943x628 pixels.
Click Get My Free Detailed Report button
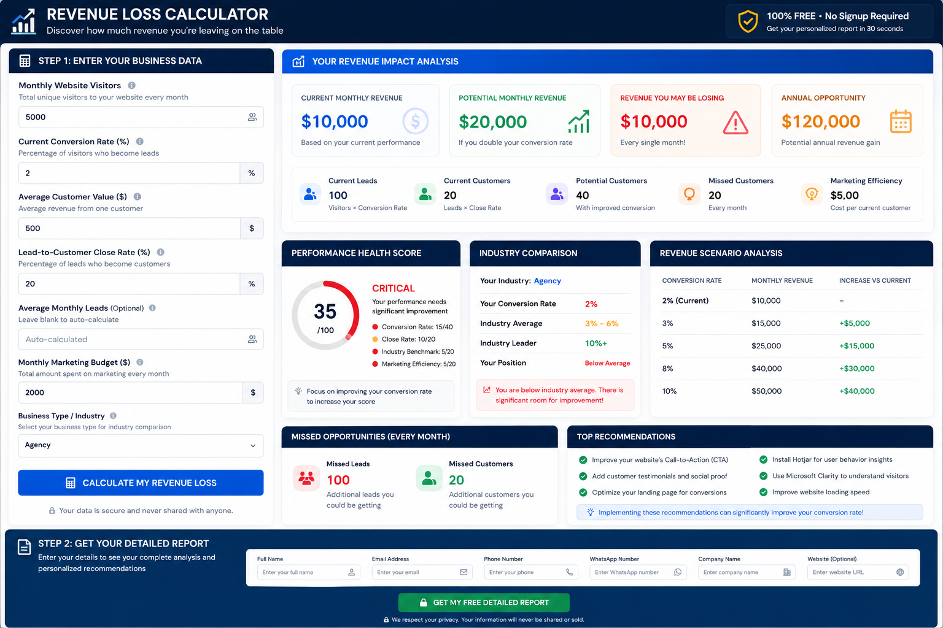[x=484, y=602]
